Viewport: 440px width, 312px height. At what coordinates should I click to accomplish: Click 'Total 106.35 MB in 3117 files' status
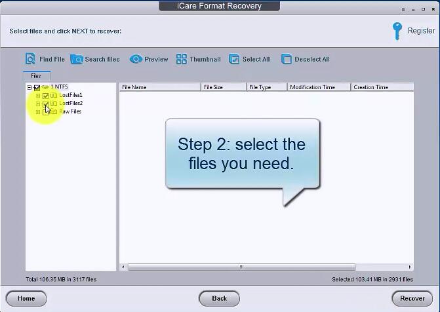click(61, 279)
